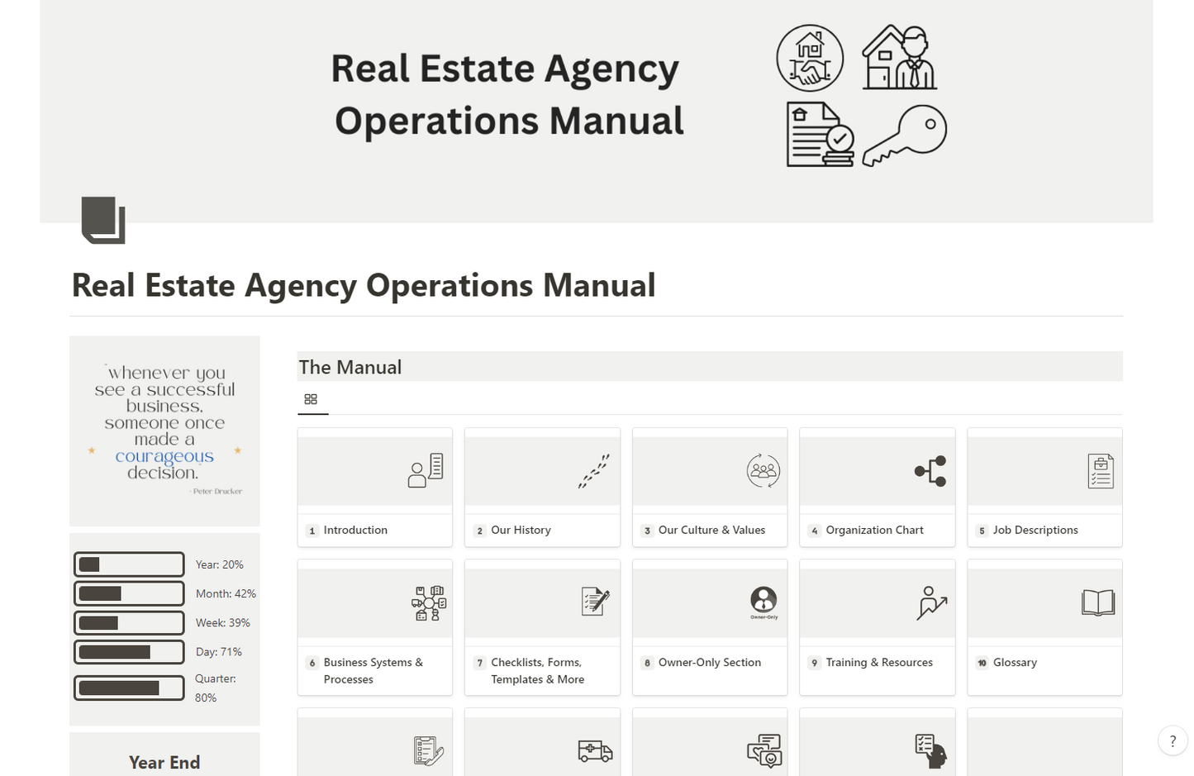Click The Manual section heading
Image resolution: width=1194 pixels, height=776 pixels.
350,367
